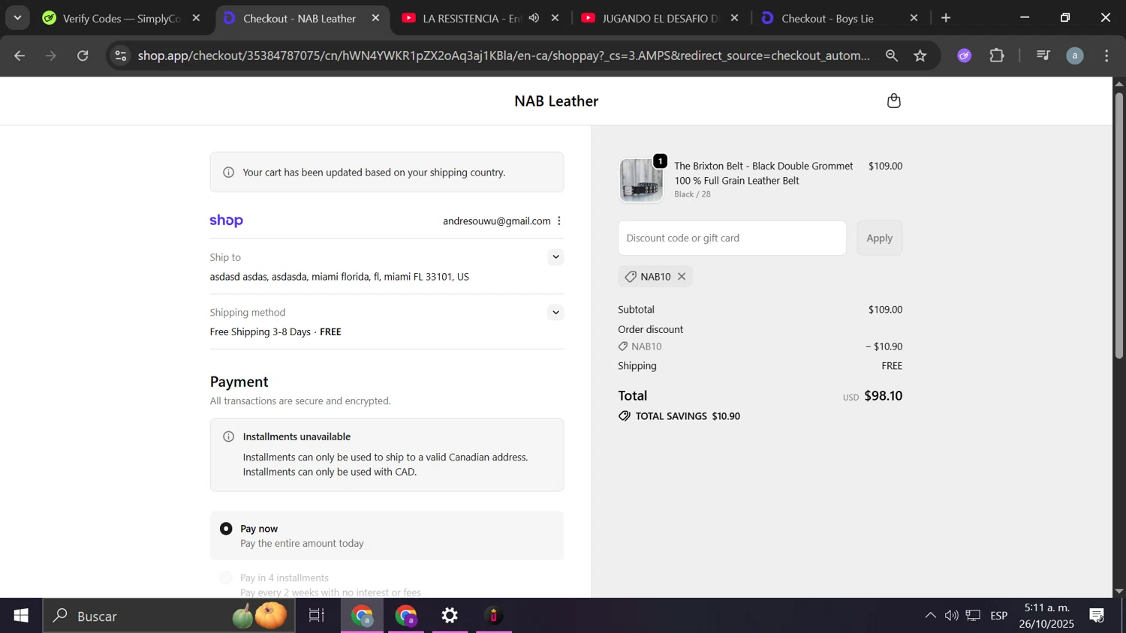Open the red app taskbar icon
Viewport: 1126px width, 633px height.
[494, 616]
